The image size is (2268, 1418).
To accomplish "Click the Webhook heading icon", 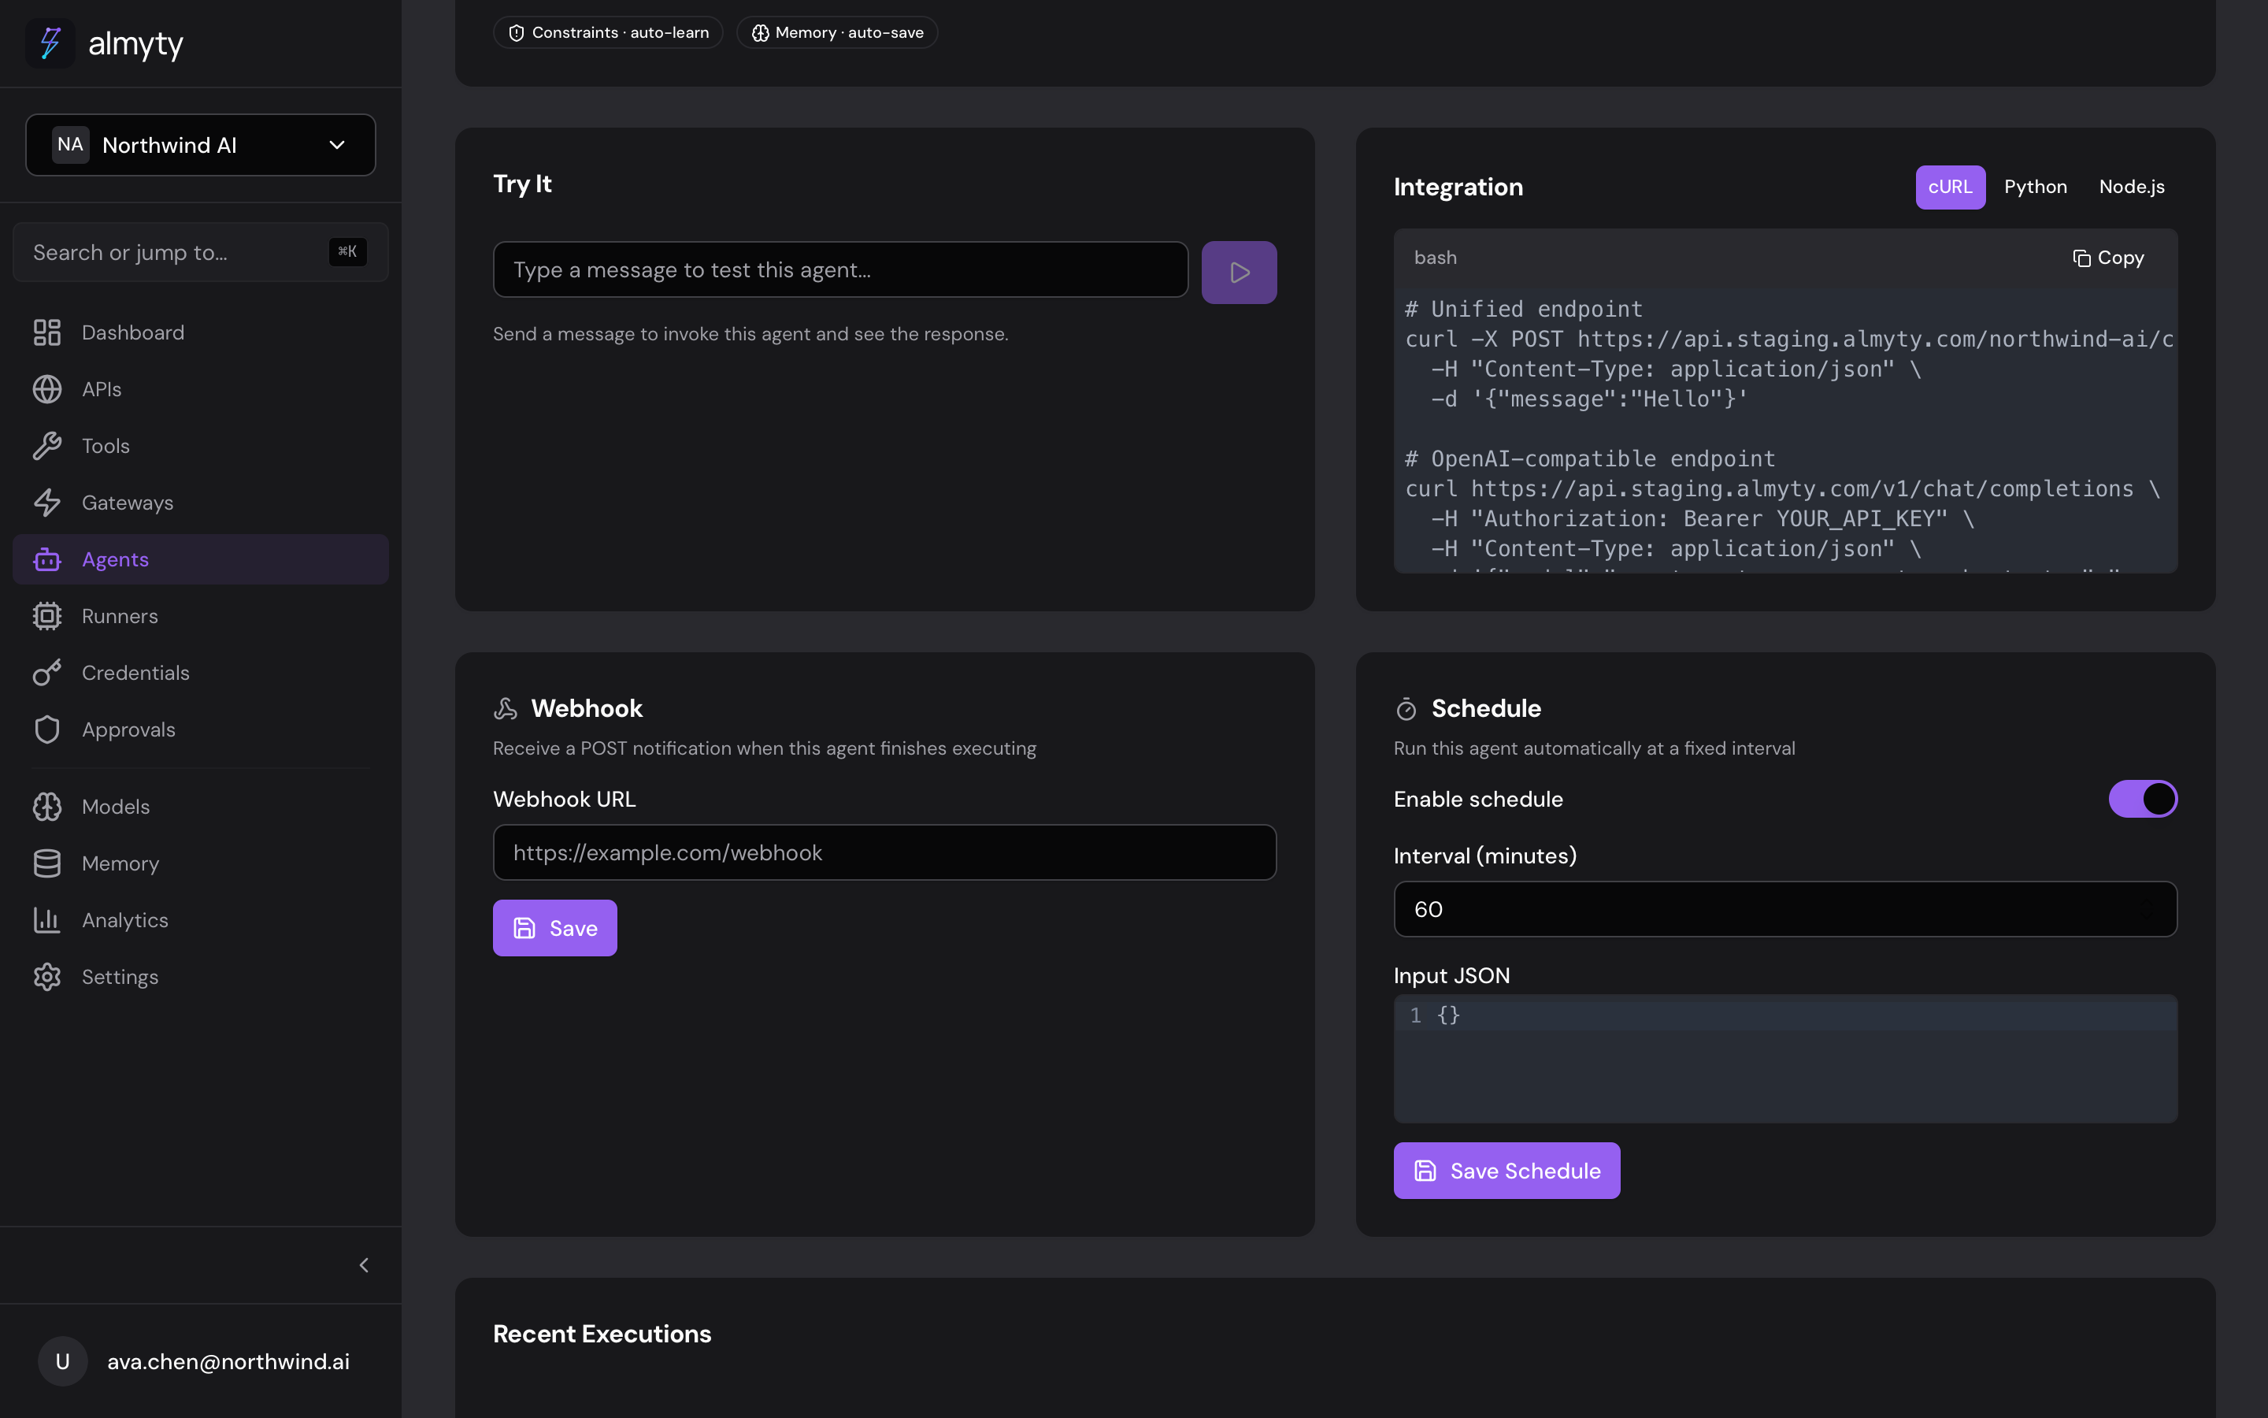I will (x=505, y=709).
